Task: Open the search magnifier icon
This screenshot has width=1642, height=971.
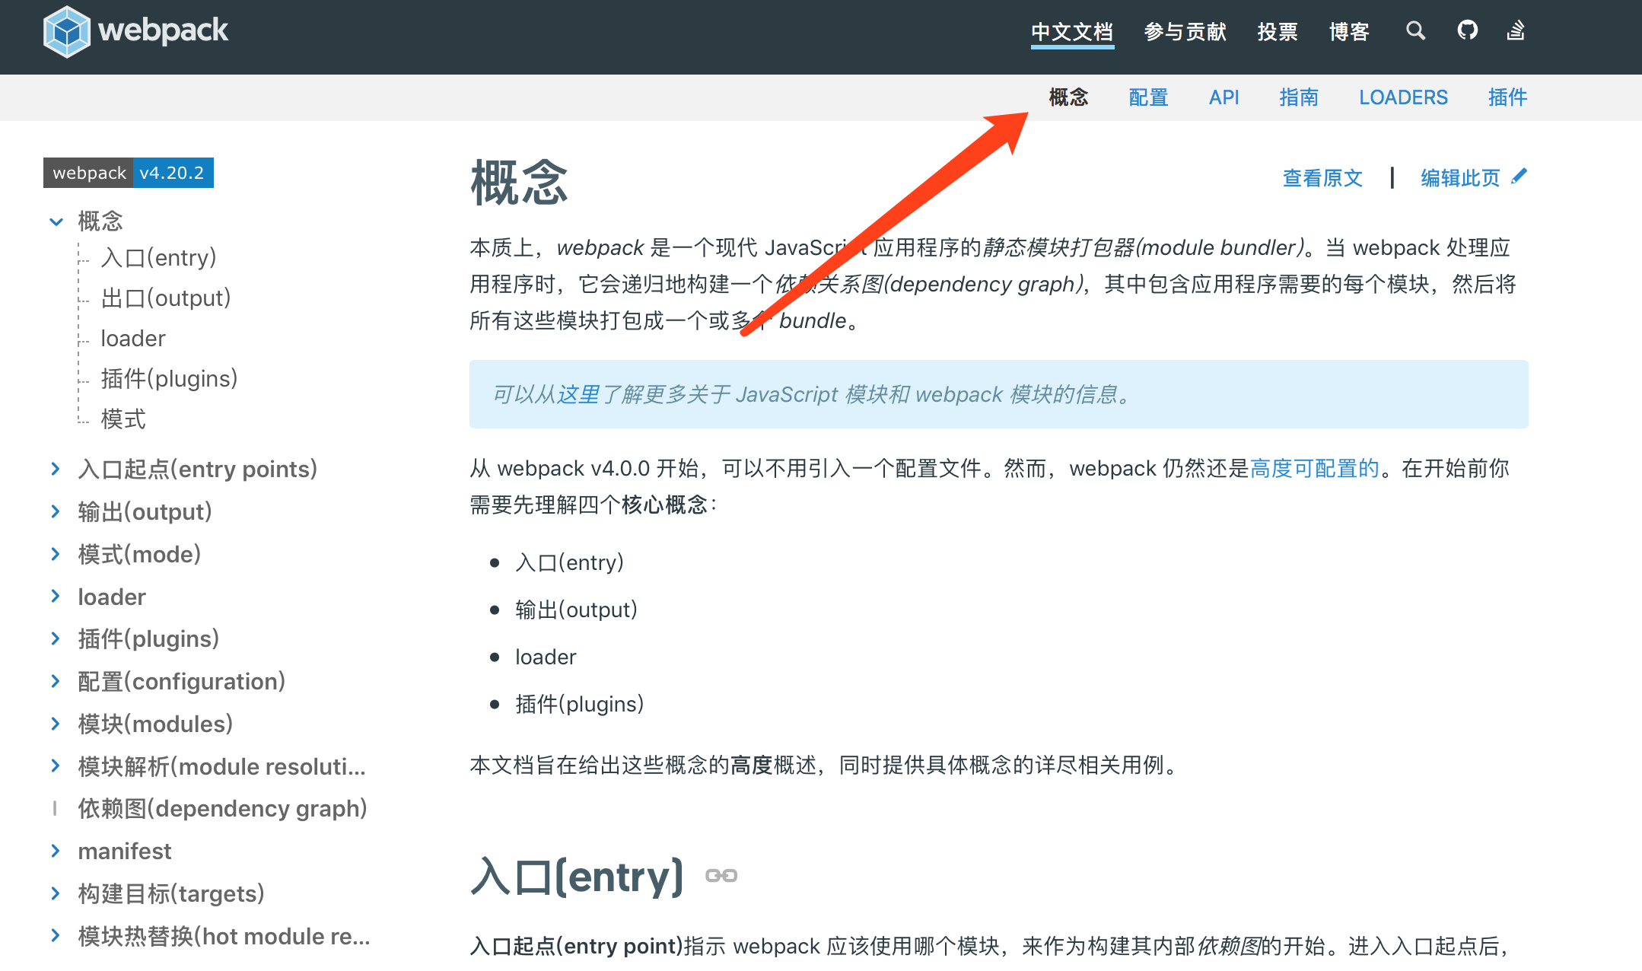Action: pyautogui.click(x=1415, y=30)
